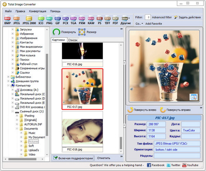Image resolution: width=206 pixels, height=171 pixels.
Task: Click the Включая поддиректории button
Action: 73,158
